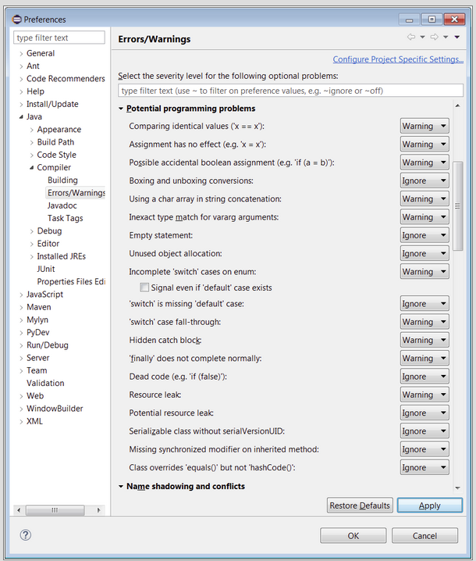Click the Restore Defaults button

point(360,506)
